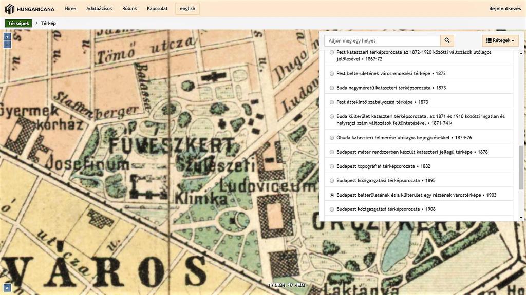The height and width of the screenshot is (295, 526).
Task: Click the layer list scroll-up arrow
Action: [x=521, y=53]
